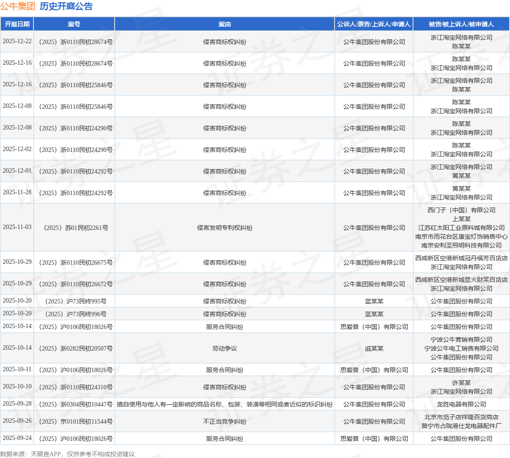Click the date 2025-10-10
Screen dimensions: 510x458
click(17, 387)
